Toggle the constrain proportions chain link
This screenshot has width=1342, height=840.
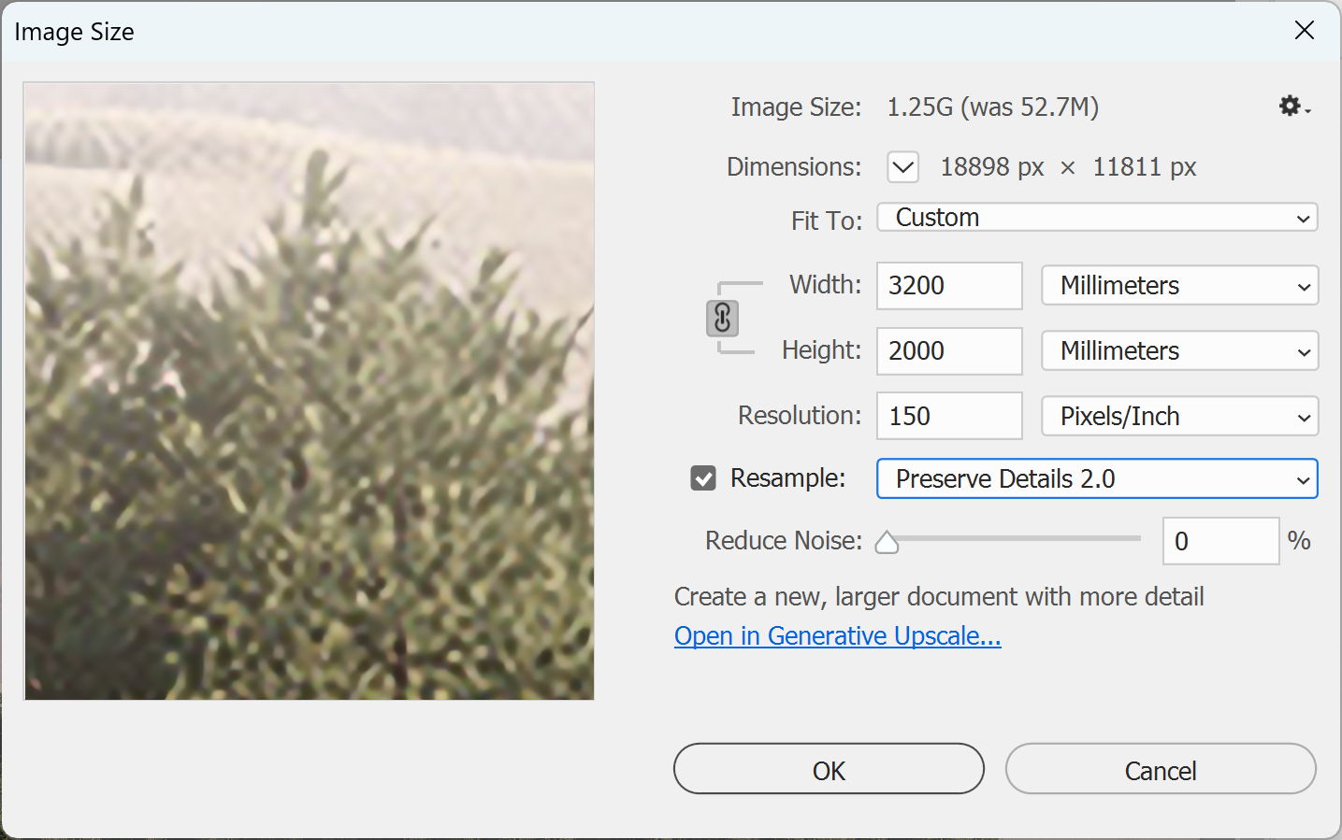(722, 319)
